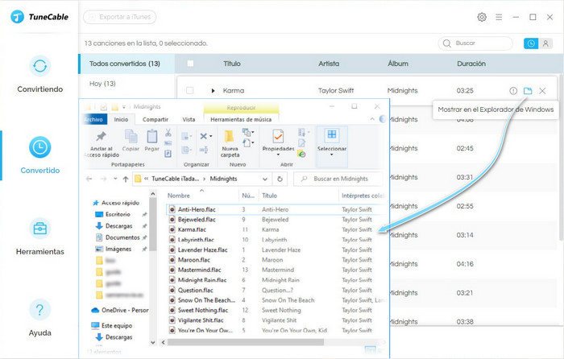The width and height of the screenshot is (564, 359).
Task: Open recent locations dropdown arrow
Action: tap(115, 179)
